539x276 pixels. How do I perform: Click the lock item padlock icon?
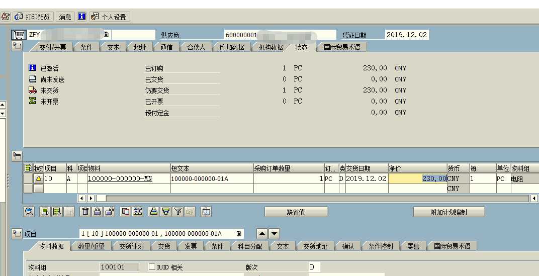tap(98, 211)
